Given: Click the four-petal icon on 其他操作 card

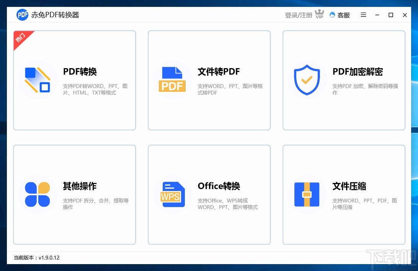Looking at the screenshot, I should click(x=38, y=194).
